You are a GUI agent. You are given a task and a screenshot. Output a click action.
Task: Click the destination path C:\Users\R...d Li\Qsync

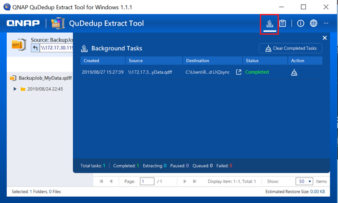coord(207,72)
